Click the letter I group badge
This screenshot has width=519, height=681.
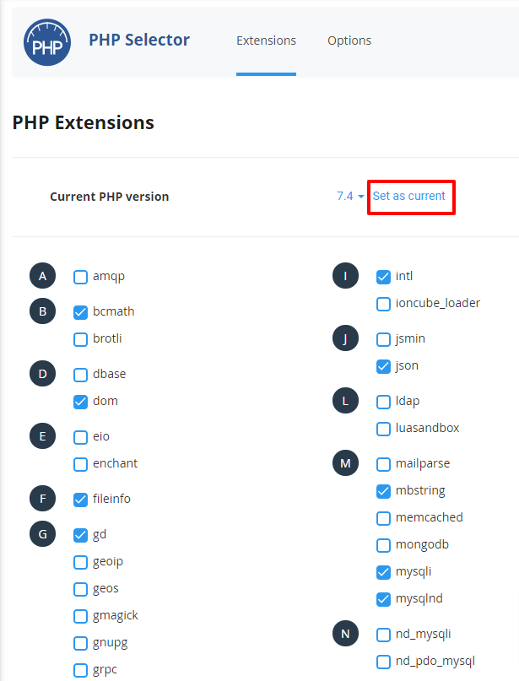click(345, 276)
